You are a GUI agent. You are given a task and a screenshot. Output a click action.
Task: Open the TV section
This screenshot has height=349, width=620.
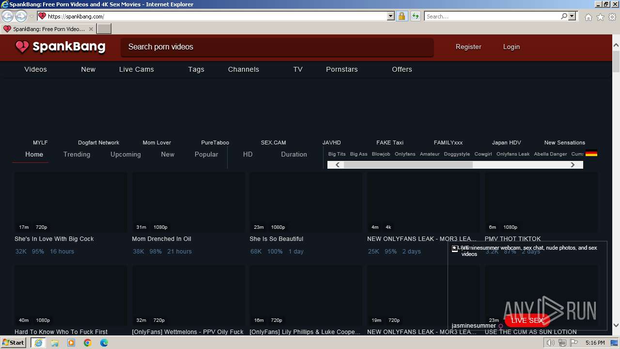pyautogui.click(x=298, y=69)
